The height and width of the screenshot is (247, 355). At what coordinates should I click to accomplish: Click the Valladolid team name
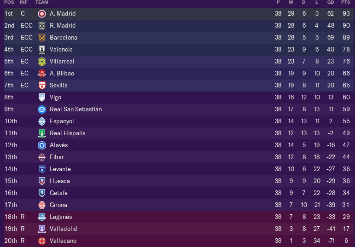63,229
